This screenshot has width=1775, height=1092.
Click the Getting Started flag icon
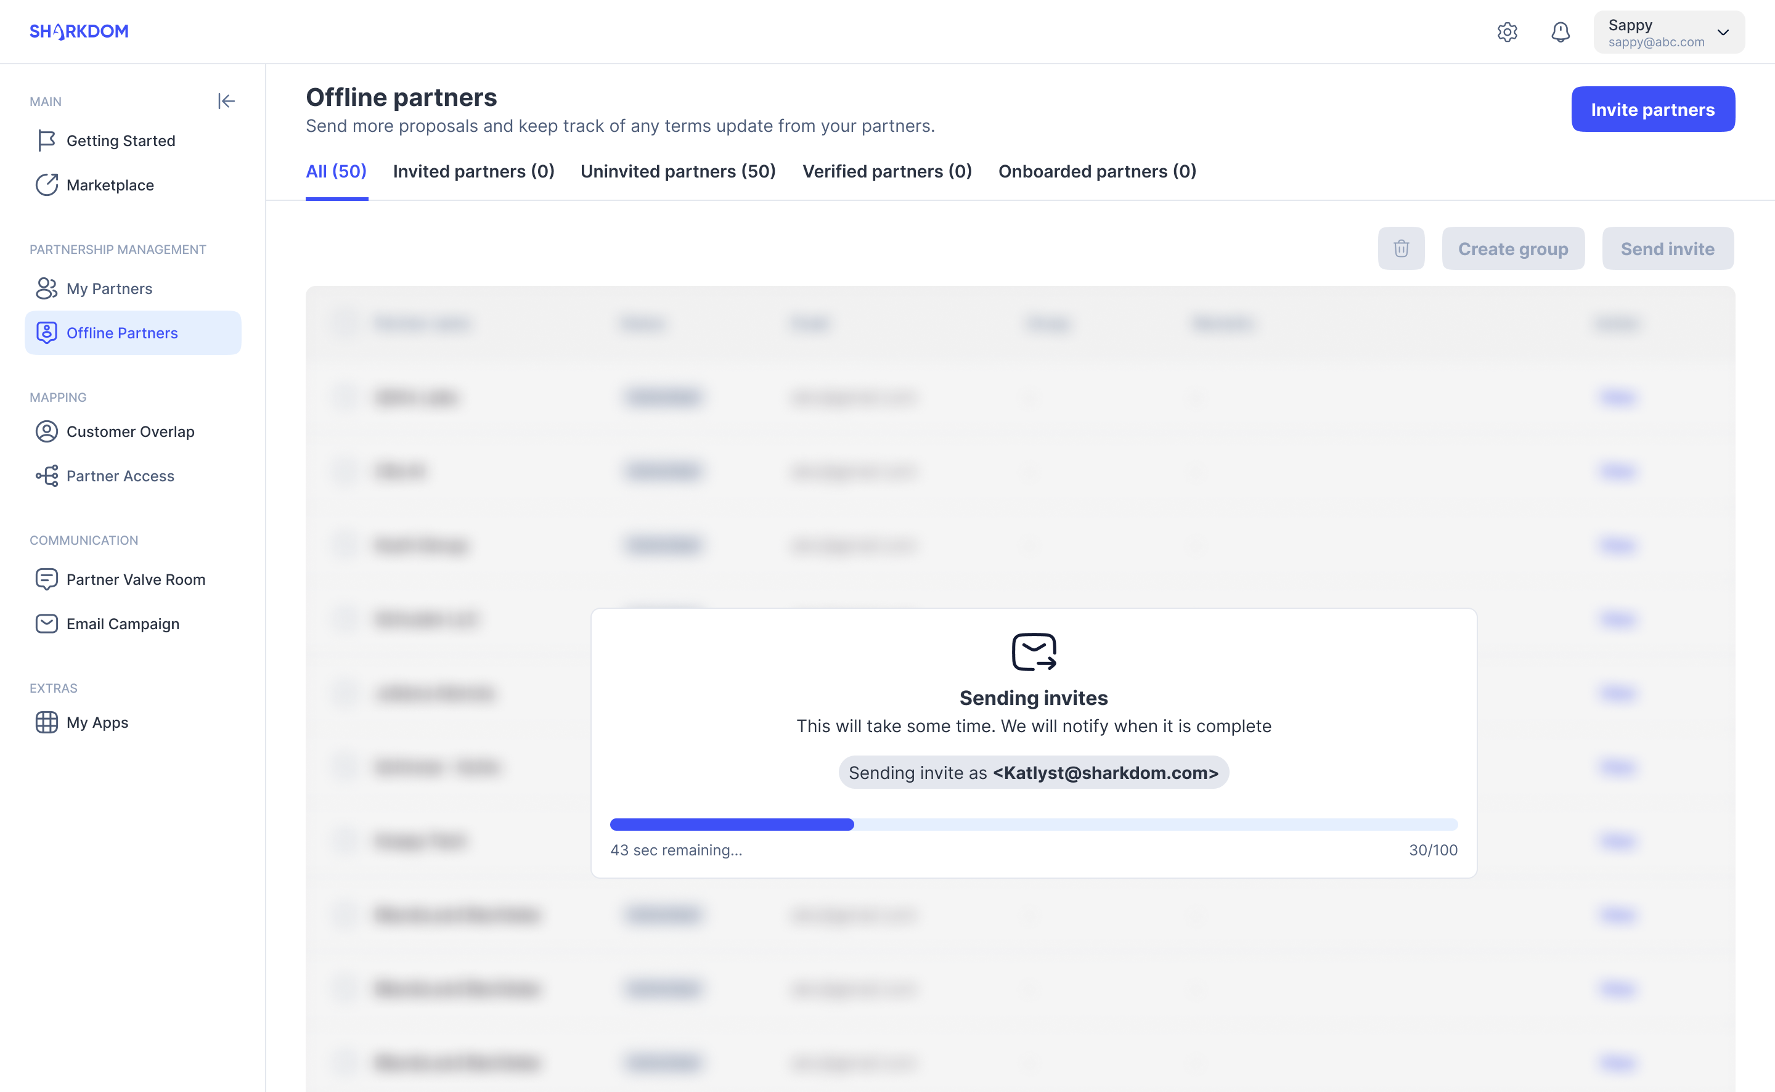point(46,140)
